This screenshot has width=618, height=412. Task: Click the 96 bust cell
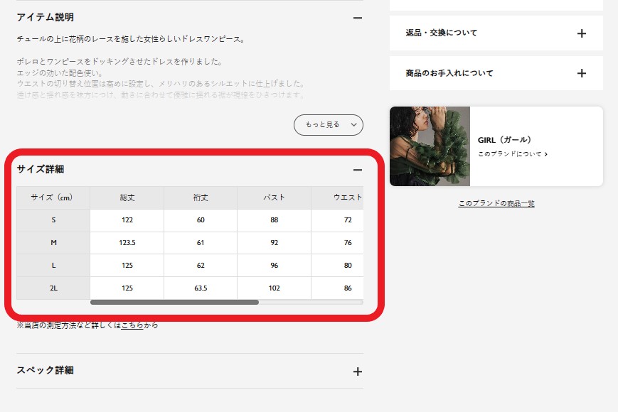pos(274,266)
